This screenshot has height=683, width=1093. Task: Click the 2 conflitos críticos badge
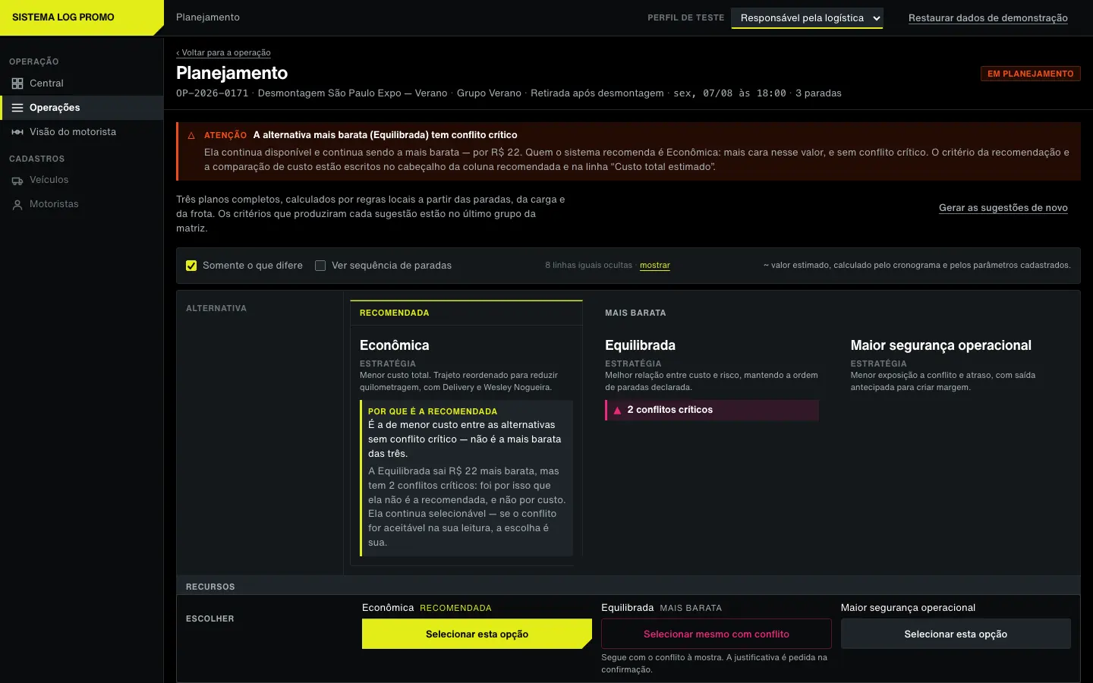[x=712, y=410]
